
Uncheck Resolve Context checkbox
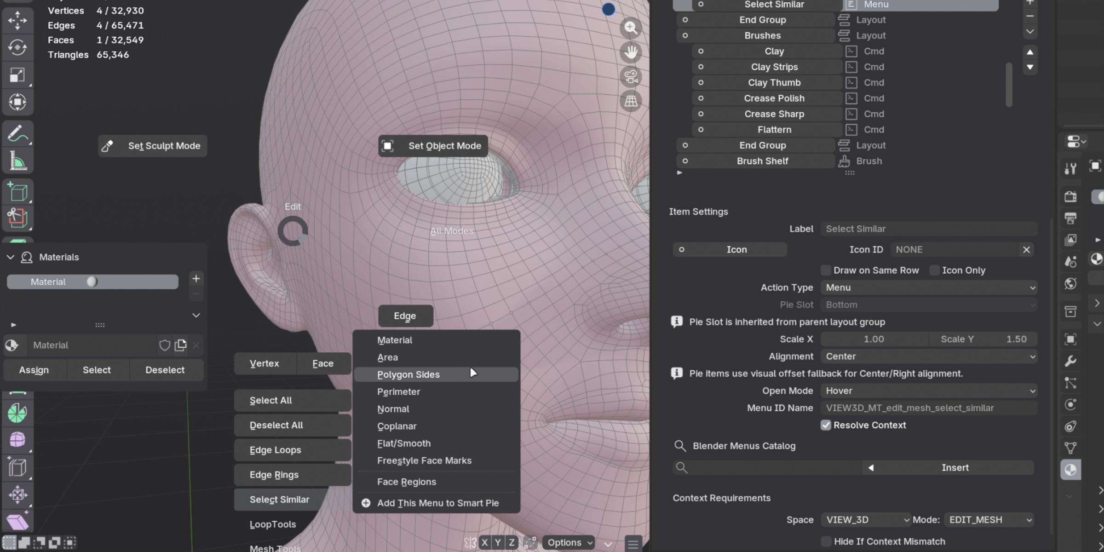point(826,425)
